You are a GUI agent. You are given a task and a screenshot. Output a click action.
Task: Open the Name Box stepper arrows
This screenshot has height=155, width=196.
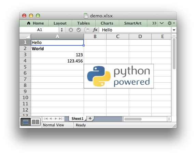click(x=62, y=30)
